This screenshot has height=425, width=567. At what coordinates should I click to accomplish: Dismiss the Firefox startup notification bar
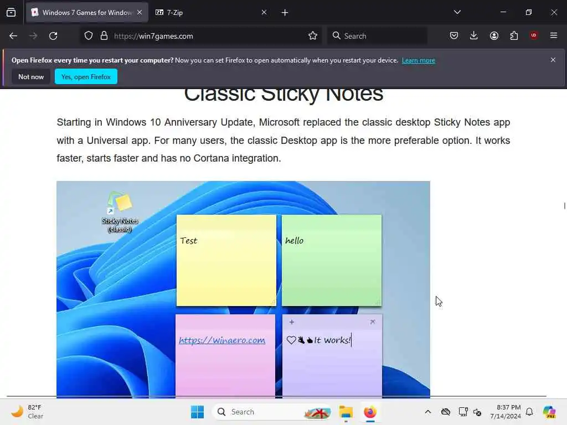point(553,60)
